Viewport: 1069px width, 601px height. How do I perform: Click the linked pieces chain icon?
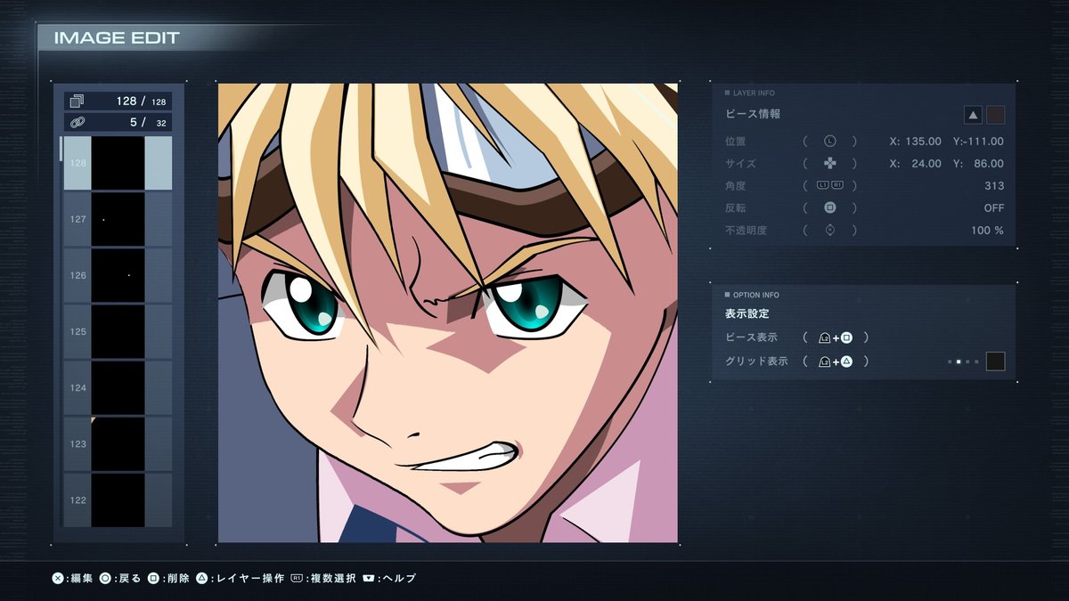[x=77, y=123]
